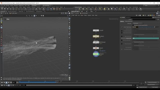Select the attribvop1 node
This screenshot has width=160, height=90.
pos(96,42)
